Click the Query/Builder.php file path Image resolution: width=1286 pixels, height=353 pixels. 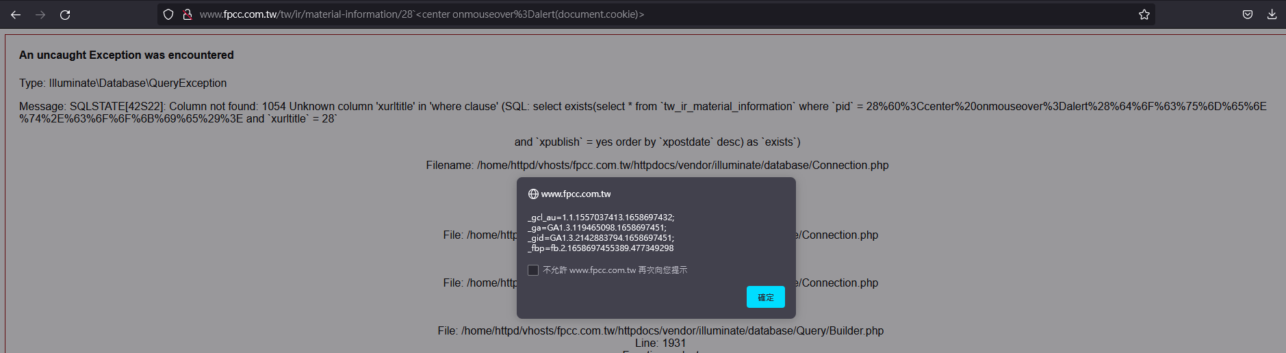660,330
